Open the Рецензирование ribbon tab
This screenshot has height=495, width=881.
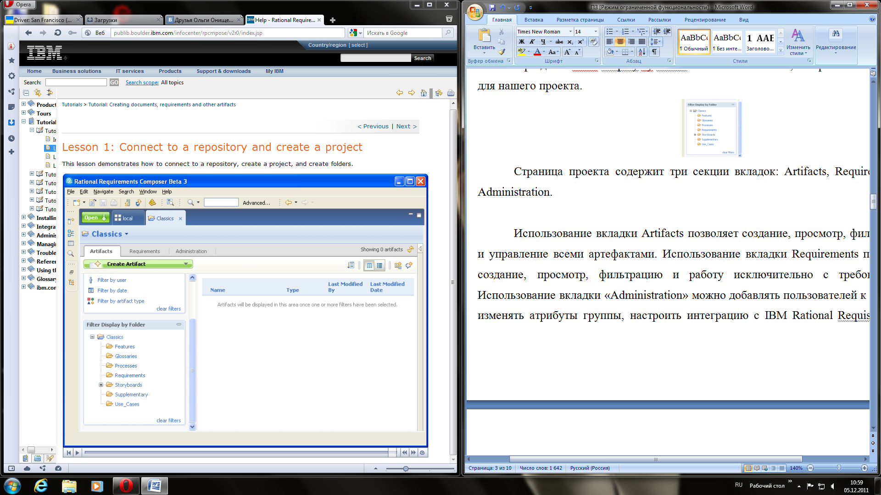coord(705,20)
